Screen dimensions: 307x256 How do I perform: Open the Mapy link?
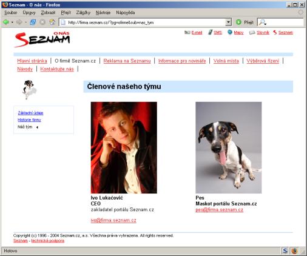238,33
